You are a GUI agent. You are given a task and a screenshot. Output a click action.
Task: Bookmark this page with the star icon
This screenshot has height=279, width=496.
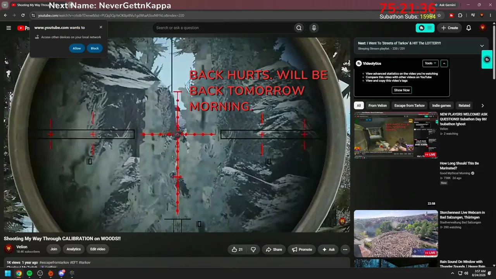439,15
